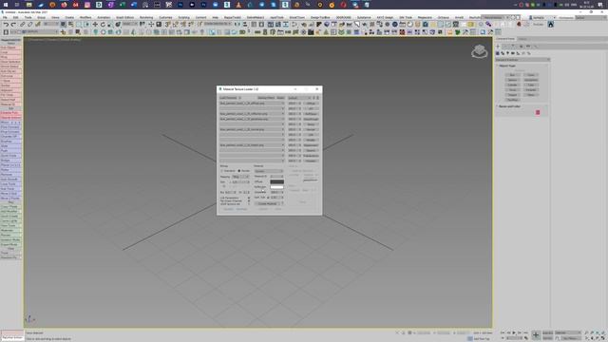Open the Rendering menu
The height and width of the screenshot is (342, 608).
pyautogui.click(x=146, y=17)
